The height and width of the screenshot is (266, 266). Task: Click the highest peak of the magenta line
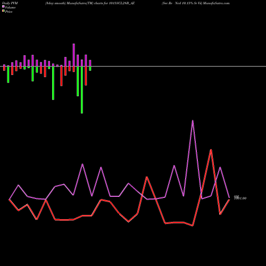193,121
